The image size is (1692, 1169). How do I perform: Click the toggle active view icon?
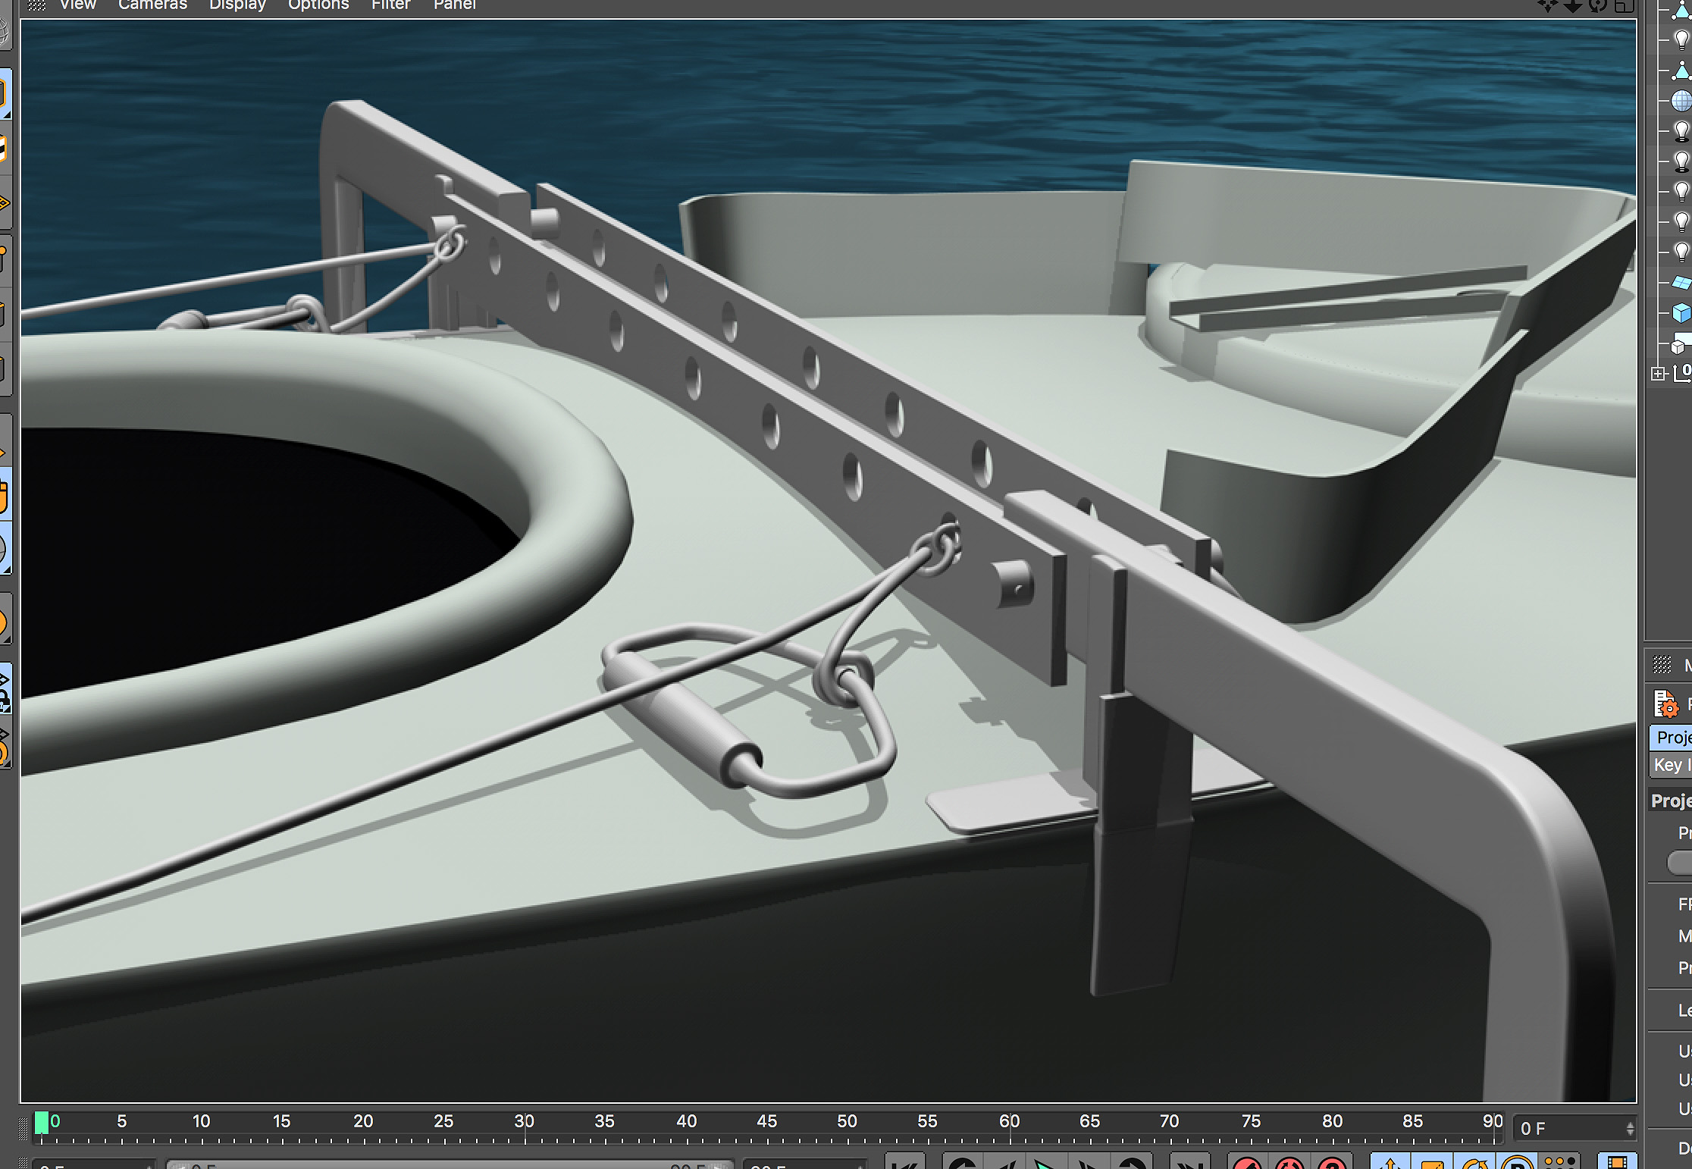click(x=1623, y=6)
